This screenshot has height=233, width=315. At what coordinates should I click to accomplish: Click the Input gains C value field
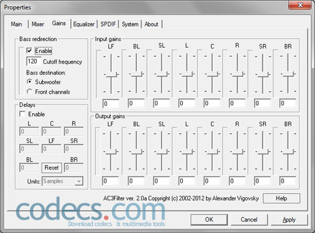212,103
